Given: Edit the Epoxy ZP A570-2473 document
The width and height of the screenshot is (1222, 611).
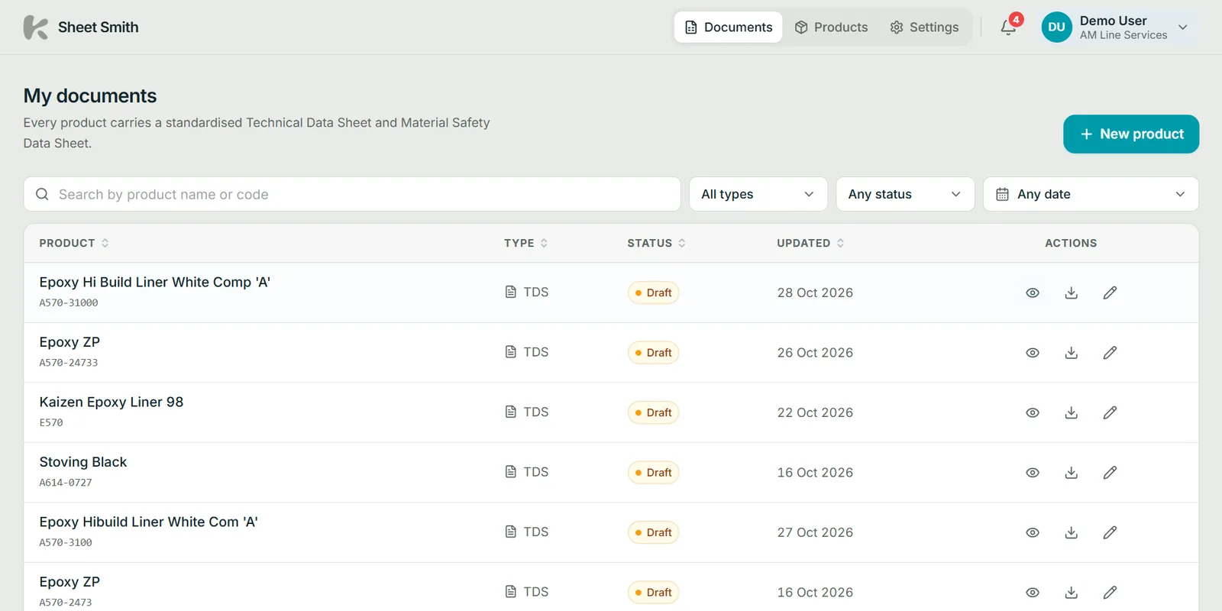Looking at the screenshot, I should pos(1110,593).
